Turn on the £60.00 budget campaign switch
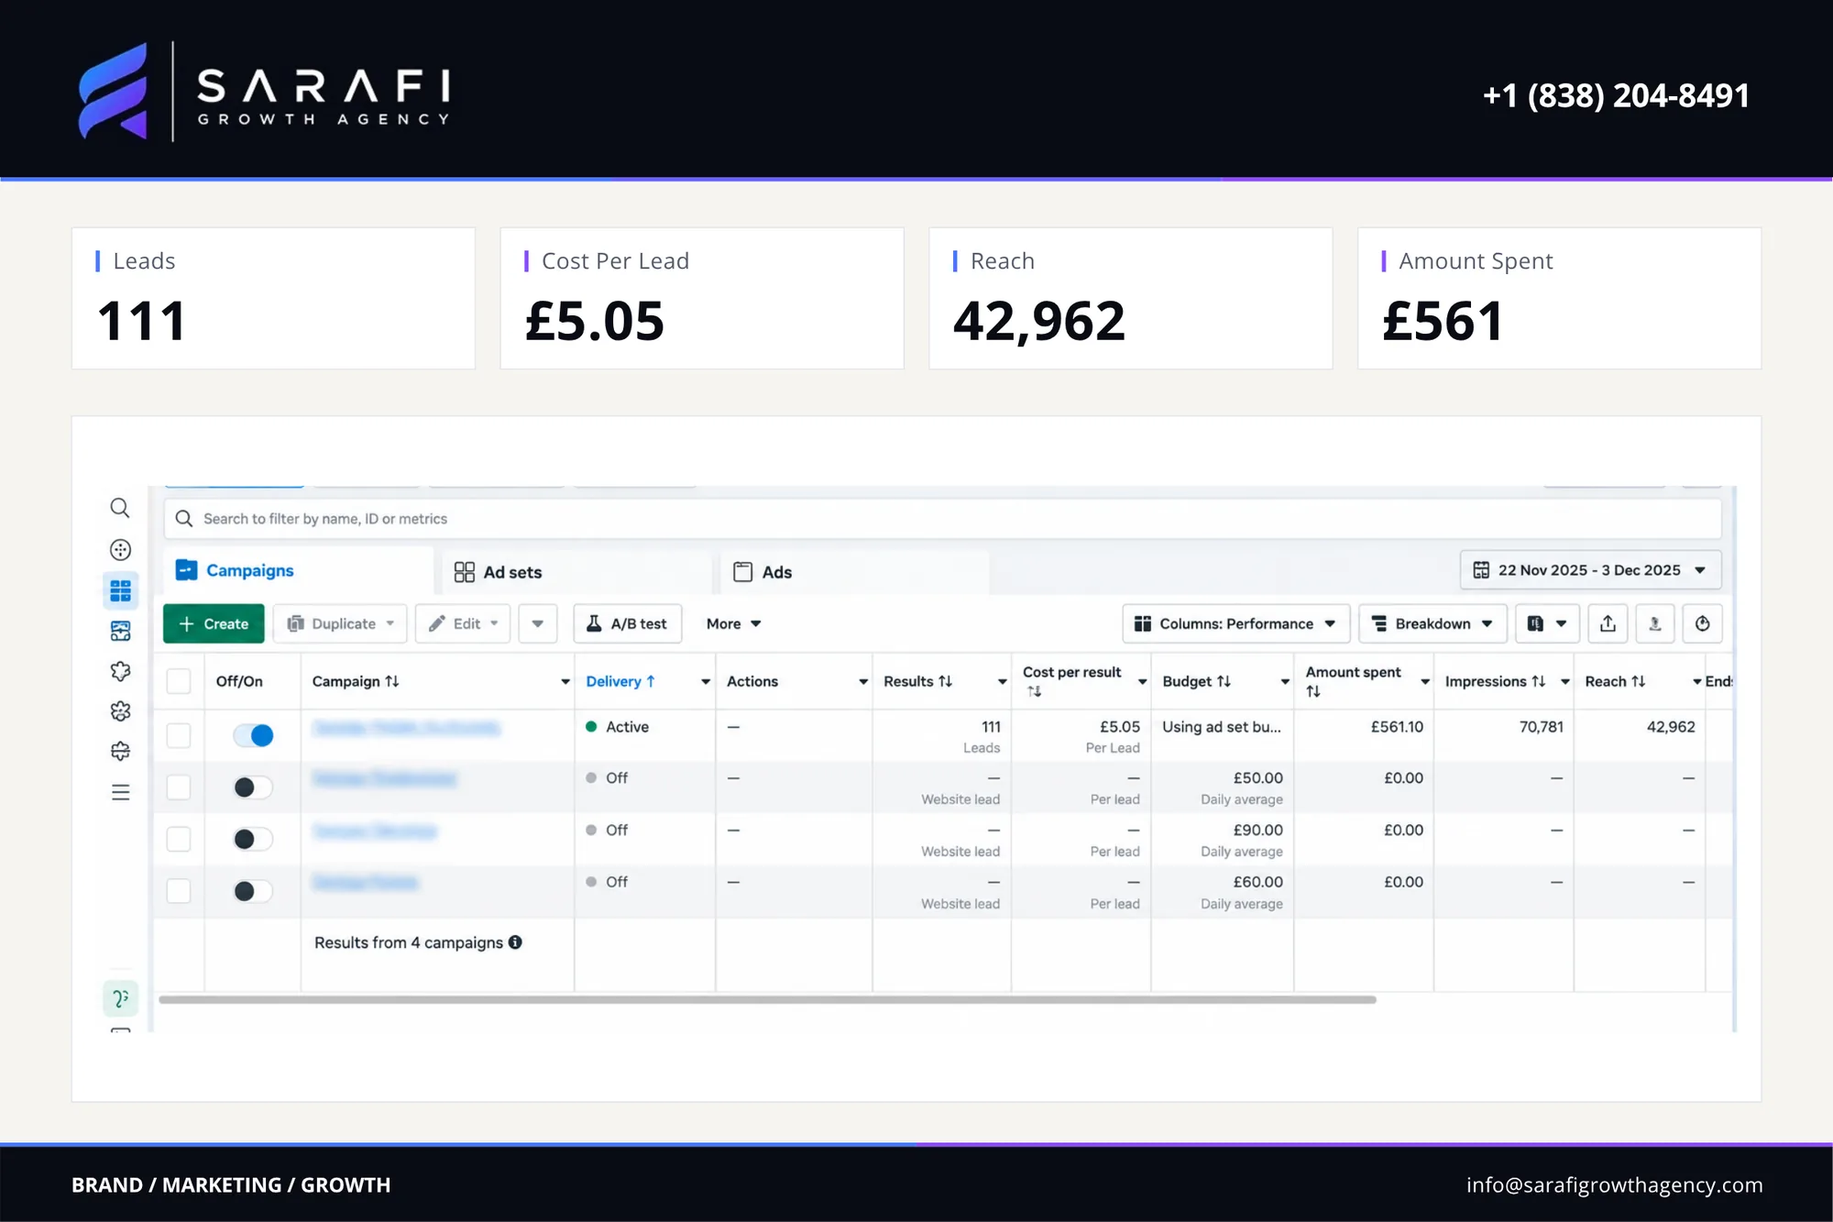1833x1222 pixels. coord(253,891)
